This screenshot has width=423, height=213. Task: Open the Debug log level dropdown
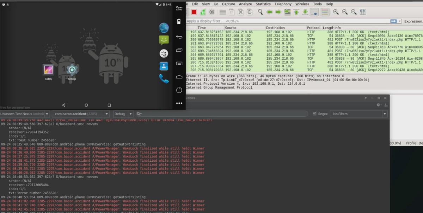(130, 114)
